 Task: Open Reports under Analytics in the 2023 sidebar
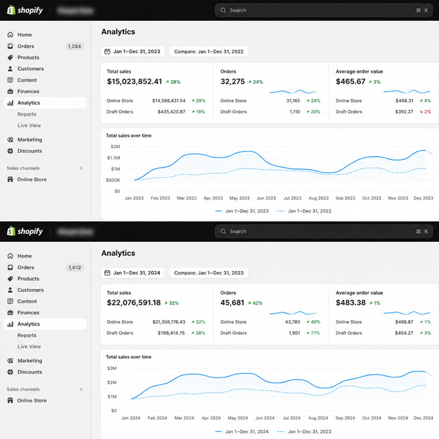(27, 114)
